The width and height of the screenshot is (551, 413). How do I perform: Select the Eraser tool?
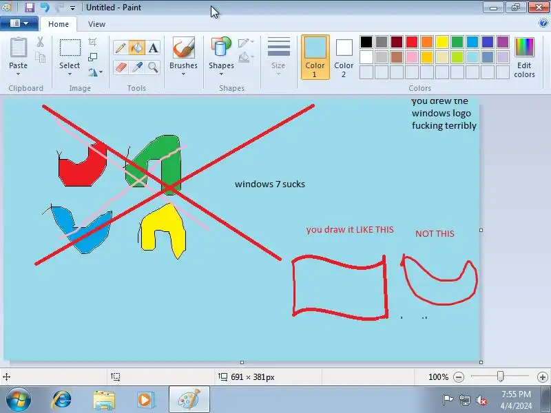coord(121,67)
